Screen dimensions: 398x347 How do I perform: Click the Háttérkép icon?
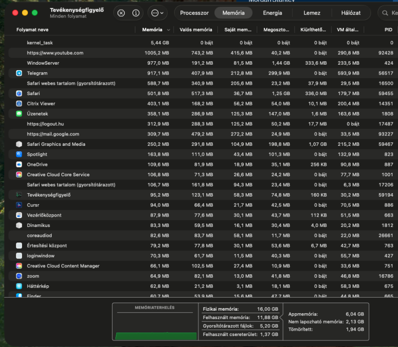pyautogui.click(x=19, y=286)
